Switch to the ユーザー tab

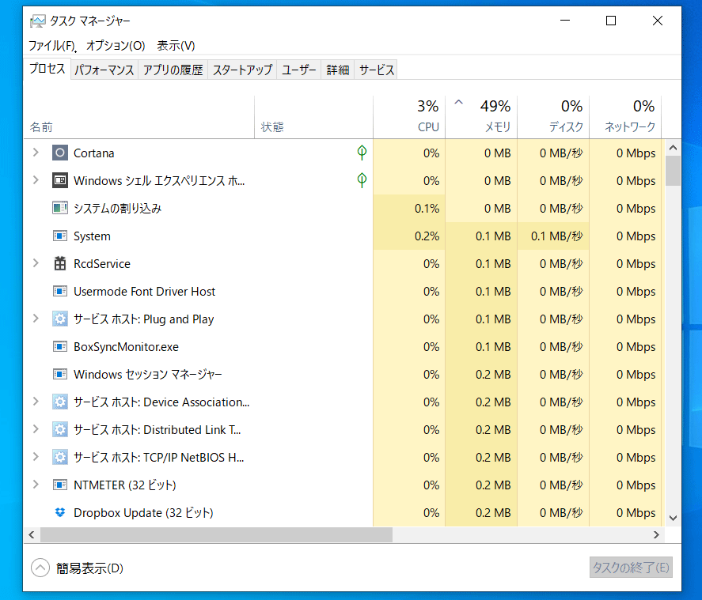click(x=298, y=70)
